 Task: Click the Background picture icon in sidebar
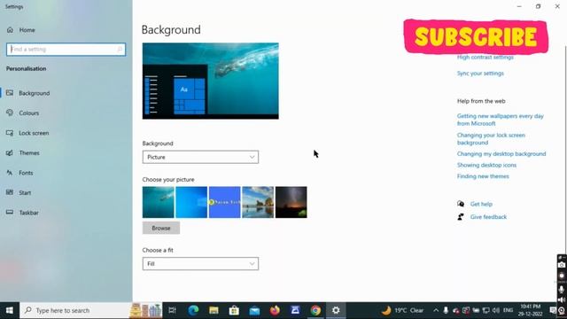click(10, 93)
